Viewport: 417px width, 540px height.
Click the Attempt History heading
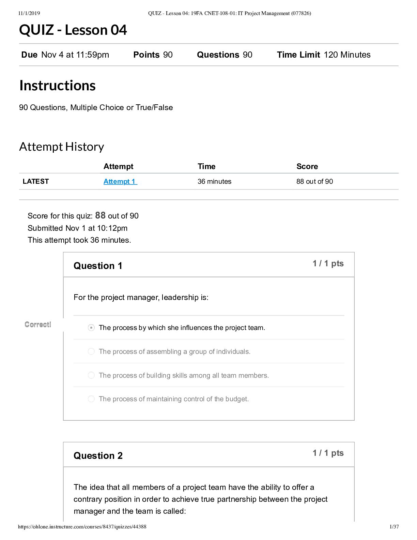tap(62, 147)
